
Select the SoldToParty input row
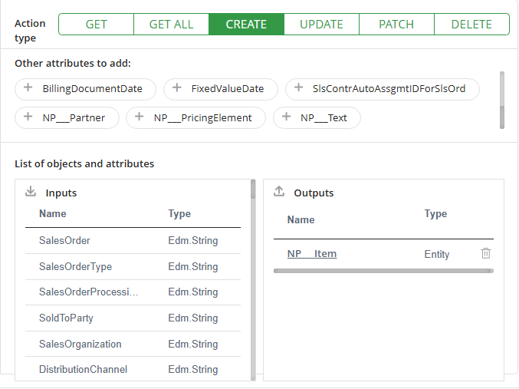point(133,318)
